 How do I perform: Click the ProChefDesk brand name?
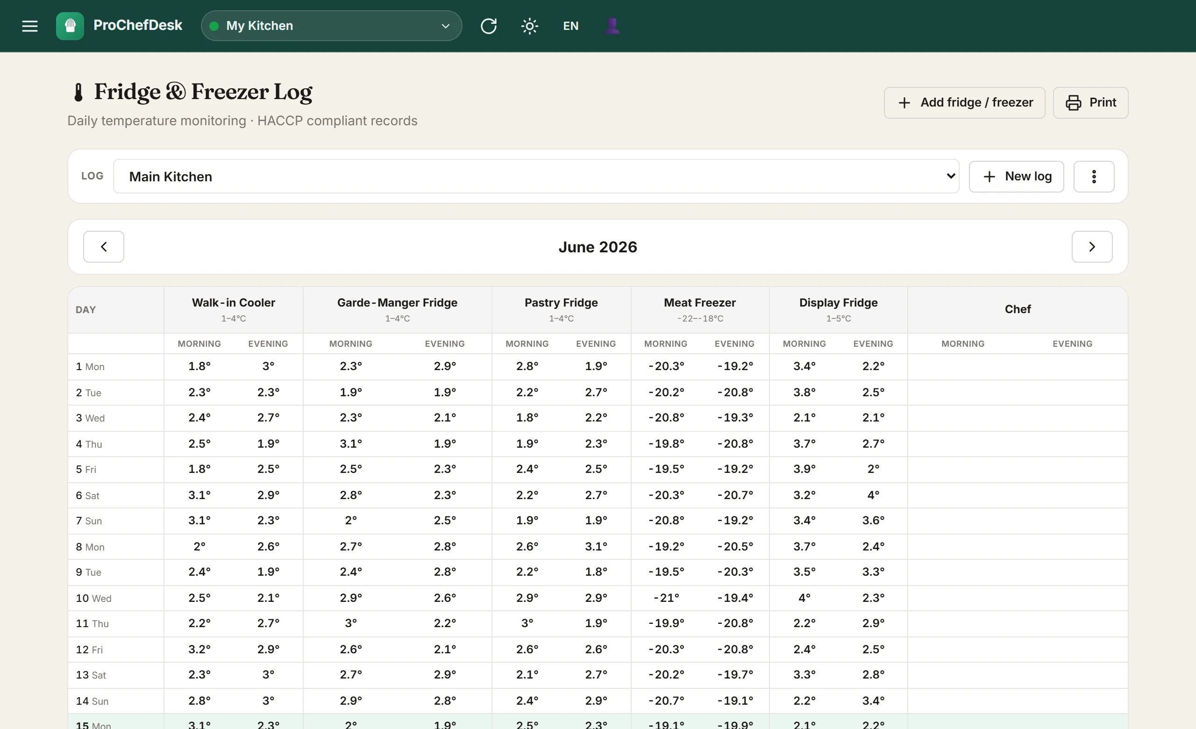pyautogui.click(x=138, y=25)
